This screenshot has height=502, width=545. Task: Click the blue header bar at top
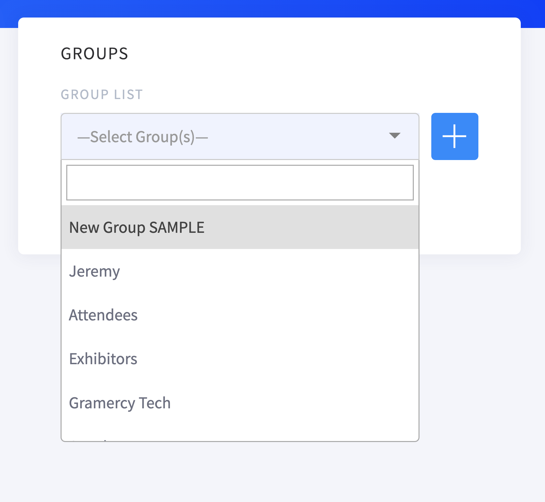pos(272,8)
